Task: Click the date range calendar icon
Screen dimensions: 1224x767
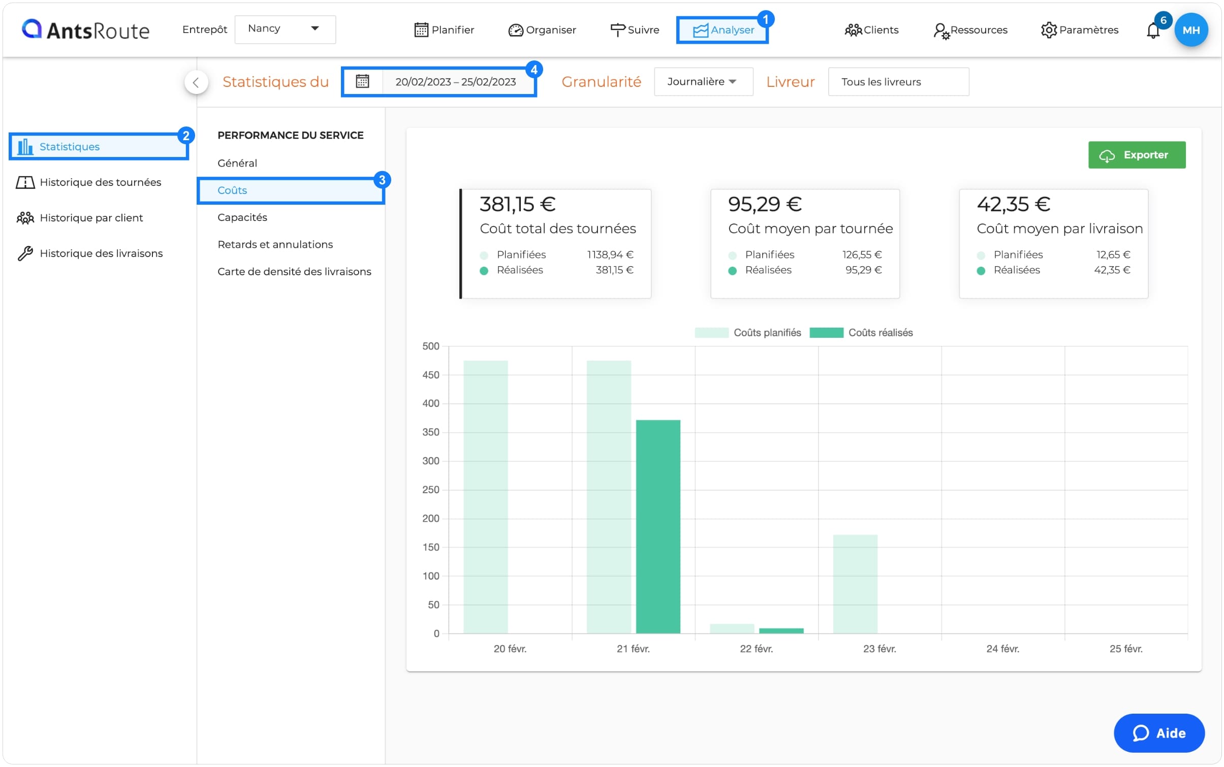Action: (x=362, y=81)
